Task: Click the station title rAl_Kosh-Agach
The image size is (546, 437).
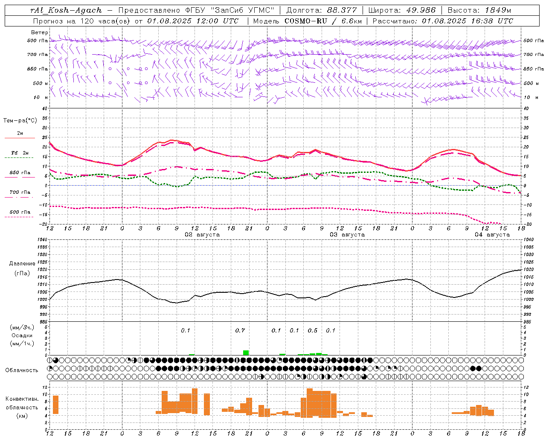Action: tap(66, 10)
